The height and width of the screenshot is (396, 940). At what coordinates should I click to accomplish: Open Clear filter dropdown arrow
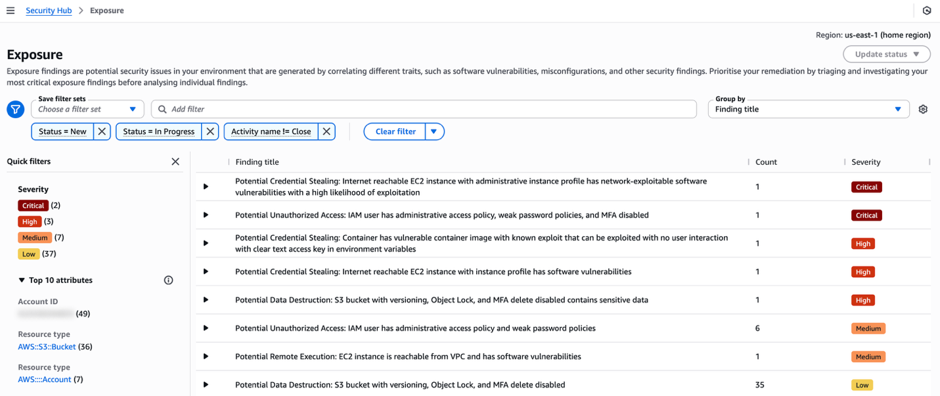[x=434, y=131]
